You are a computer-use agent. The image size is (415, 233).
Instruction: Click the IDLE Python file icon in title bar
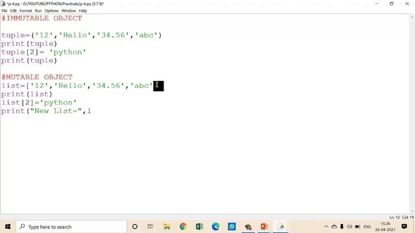pos(3,4)
